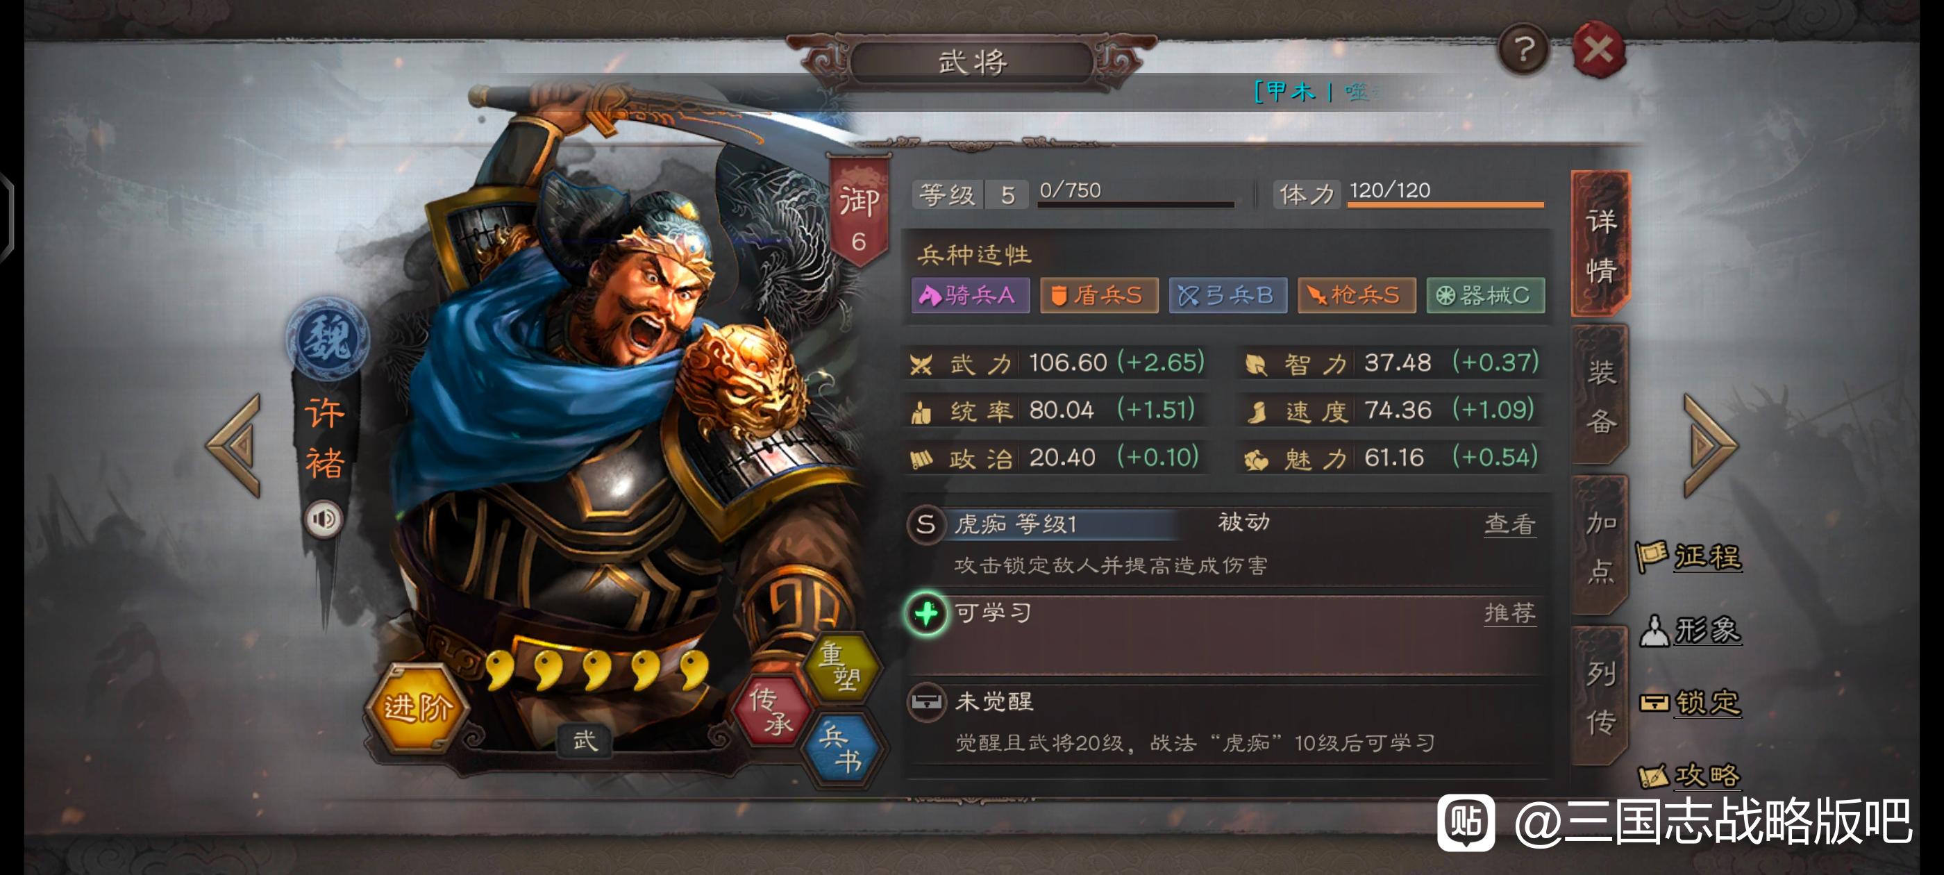Close the general panel with red X
The width and height of the screenshot is (1944, 875).
pyautogui.click(x=1598, y=50)
